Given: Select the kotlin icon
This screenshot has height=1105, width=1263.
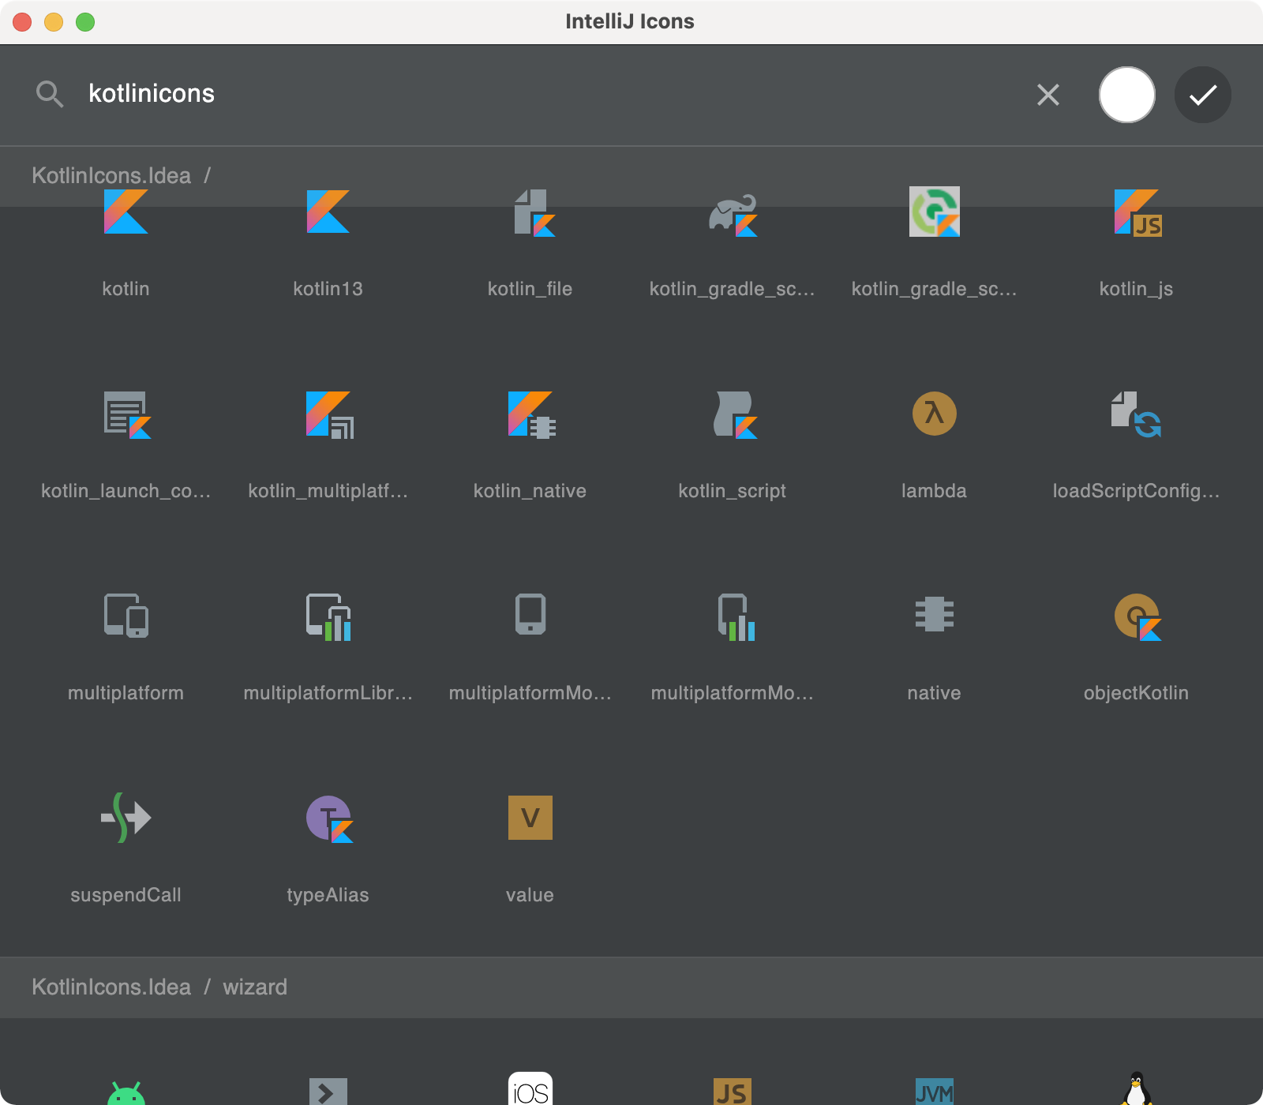Looking at the screenshot, I should pos(126,212).
